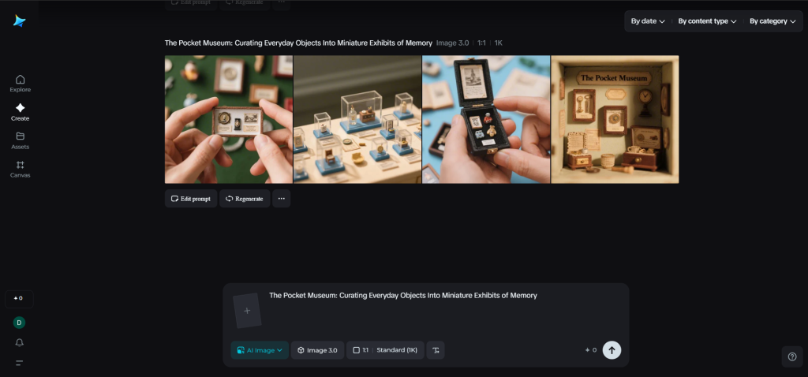Expand By category filter
The image size is (808, 377).
coord(772,21)
